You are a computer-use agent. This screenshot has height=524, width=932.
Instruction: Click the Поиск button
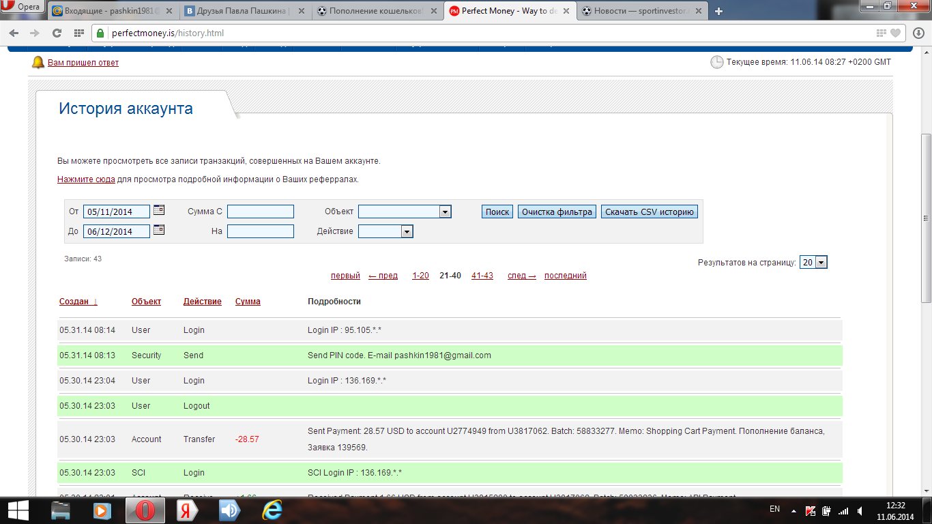pyautogui.click(x=497, y=212)
